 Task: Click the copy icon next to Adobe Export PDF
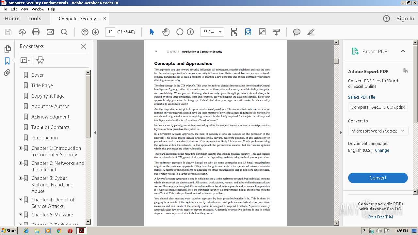[x=405, y=71]
